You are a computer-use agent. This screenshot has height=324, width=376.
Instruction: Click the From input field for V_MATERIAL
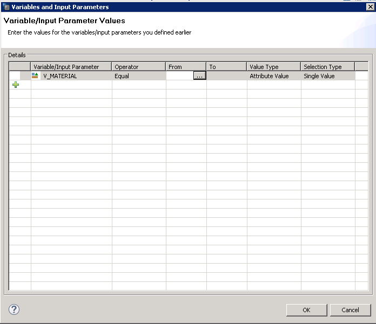(x=180, y=76)
